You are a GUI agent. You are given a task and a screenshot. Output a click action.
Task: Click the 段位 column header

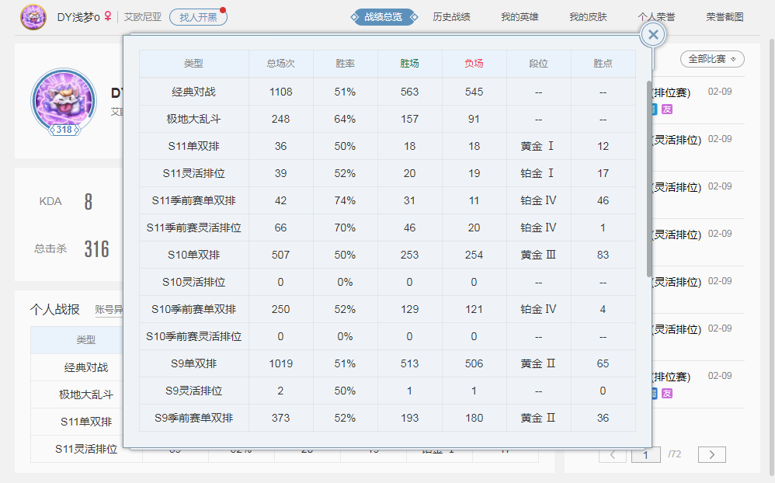tap(539, 63)
